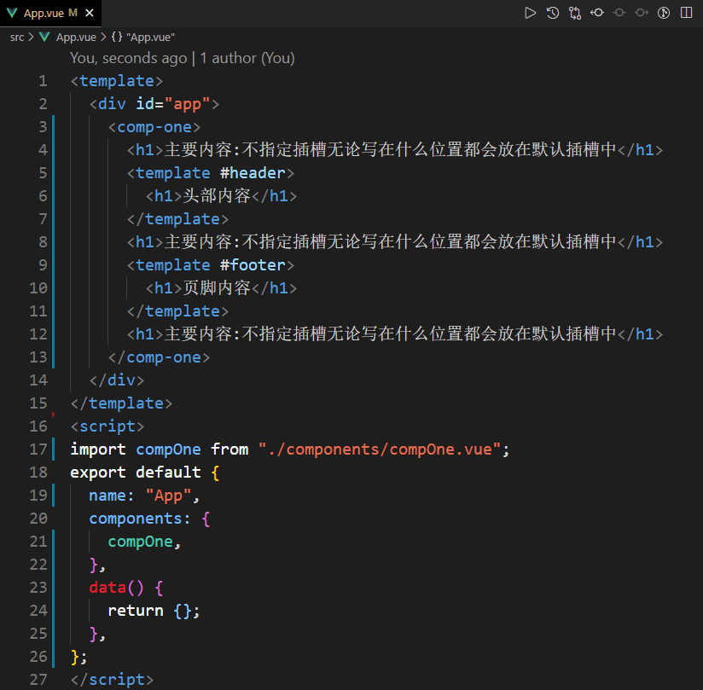This screenshot has width=703, height=690.
Task: Click the #header slot directive
Action: click(x=253, y=173)
